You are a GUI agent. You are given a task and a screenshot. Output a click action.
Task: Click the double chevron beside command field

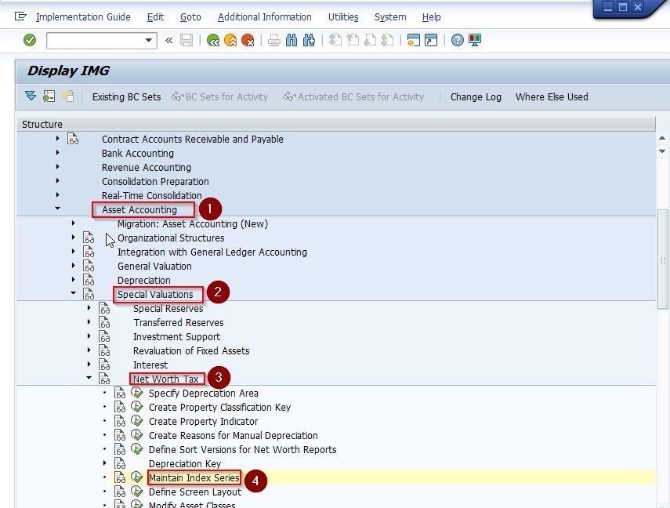(x=168, y=40)
